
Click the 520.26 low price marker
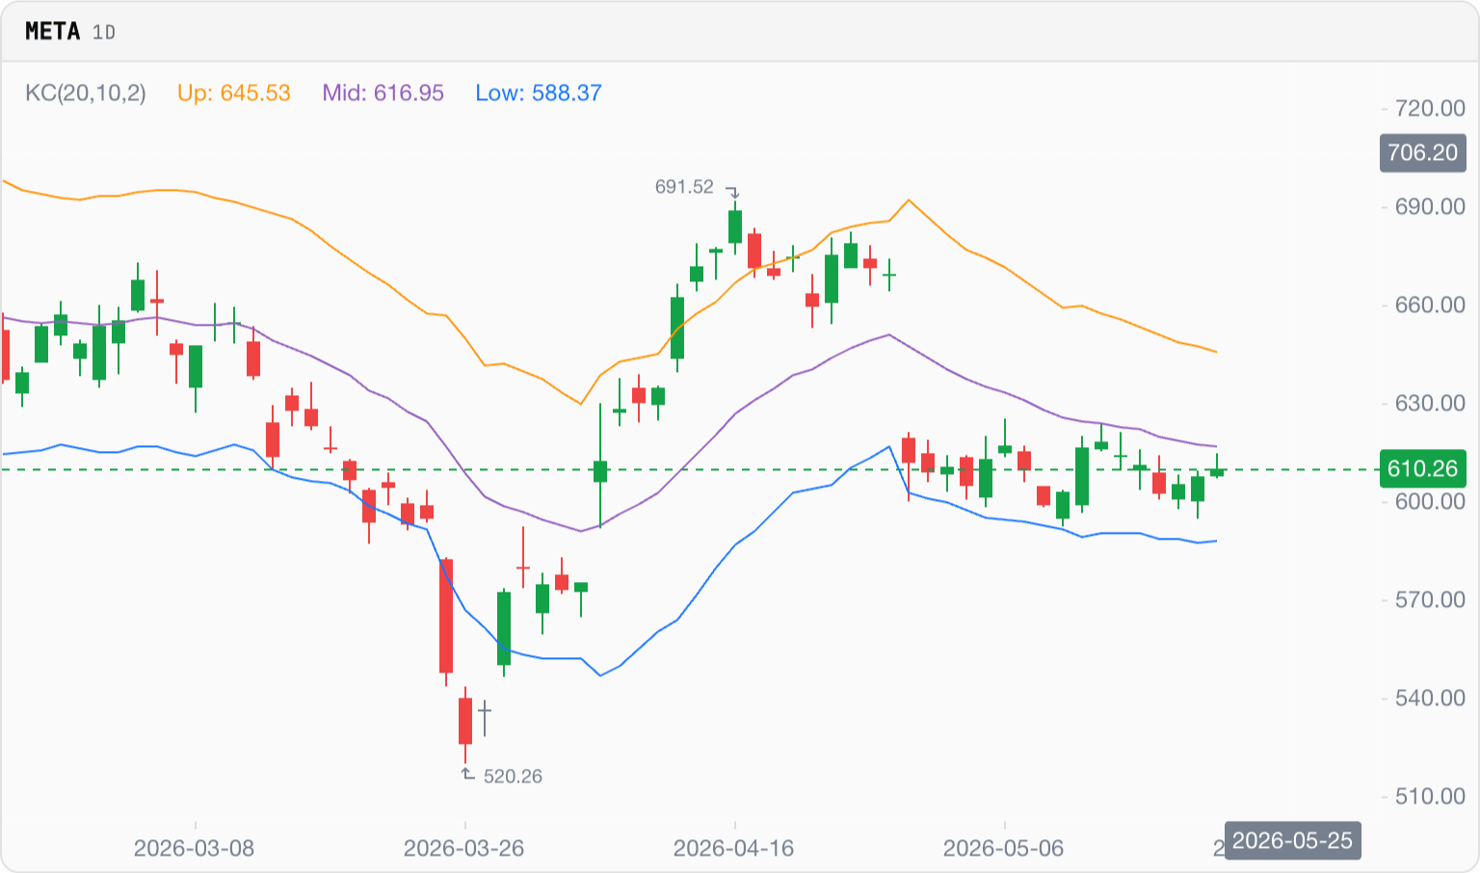pos(513,776)
